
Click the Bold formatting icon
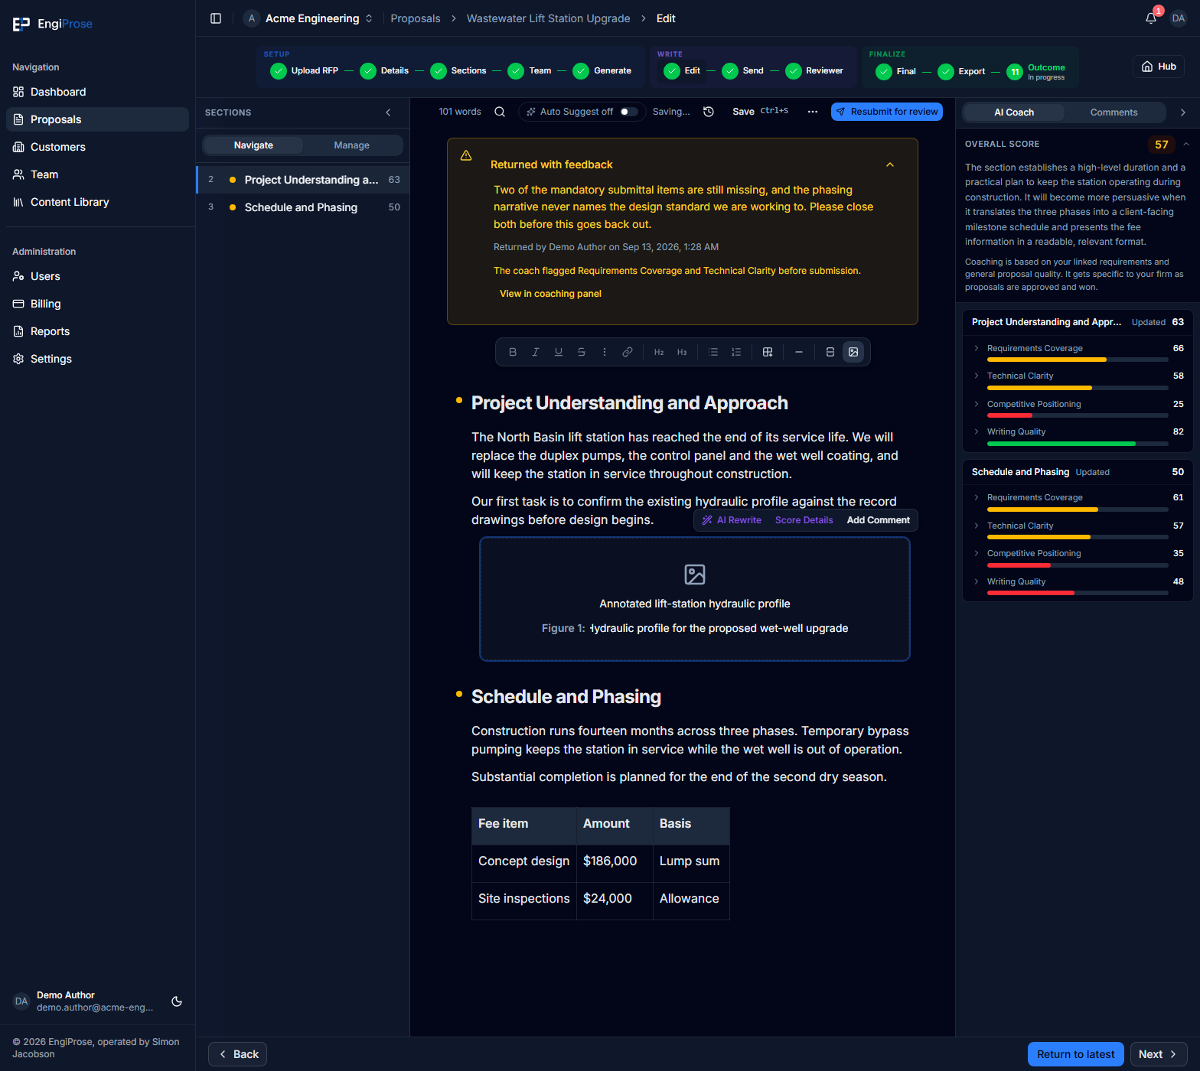(x=513, y=352)
